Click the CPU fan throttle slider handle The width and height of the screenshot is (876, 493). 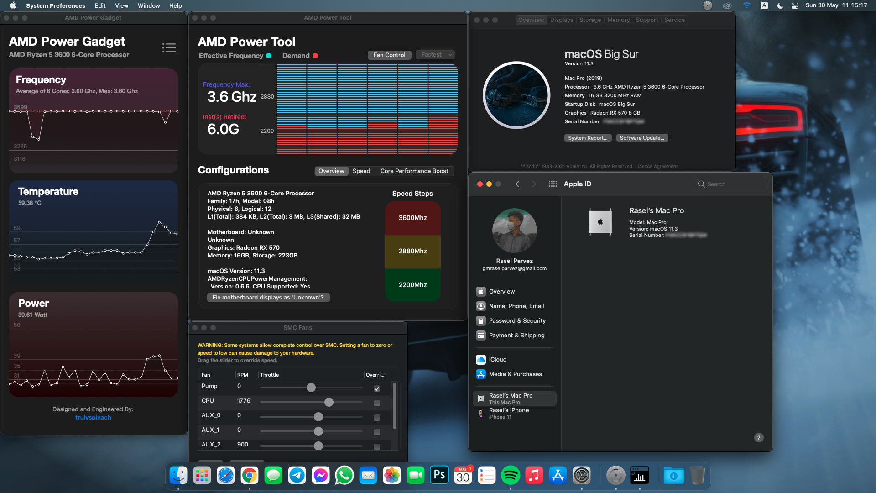(329, 402)
